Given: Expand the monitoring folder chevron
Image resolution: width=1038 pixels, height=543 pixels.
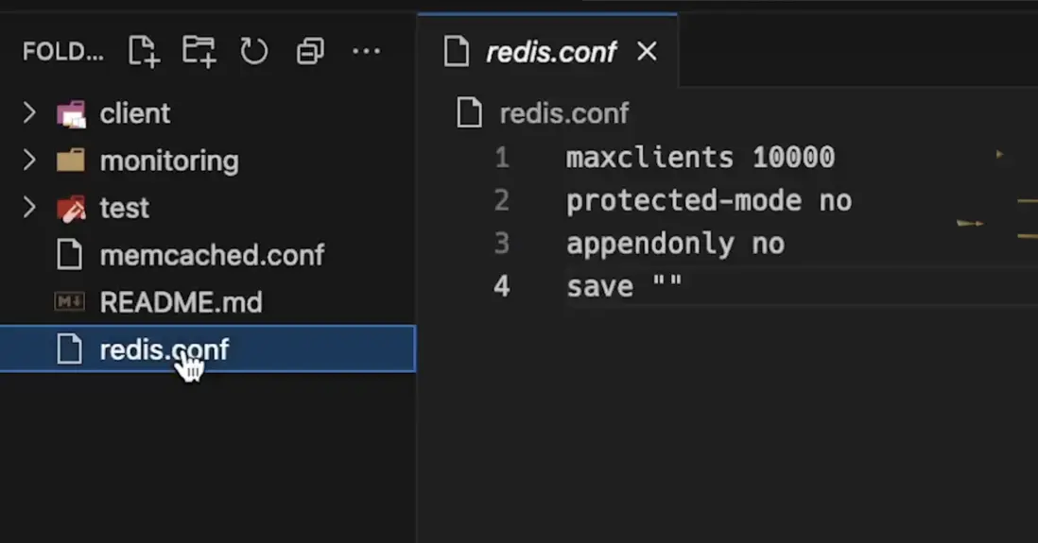Looking at the screenshot, I should tap(29, 161).
